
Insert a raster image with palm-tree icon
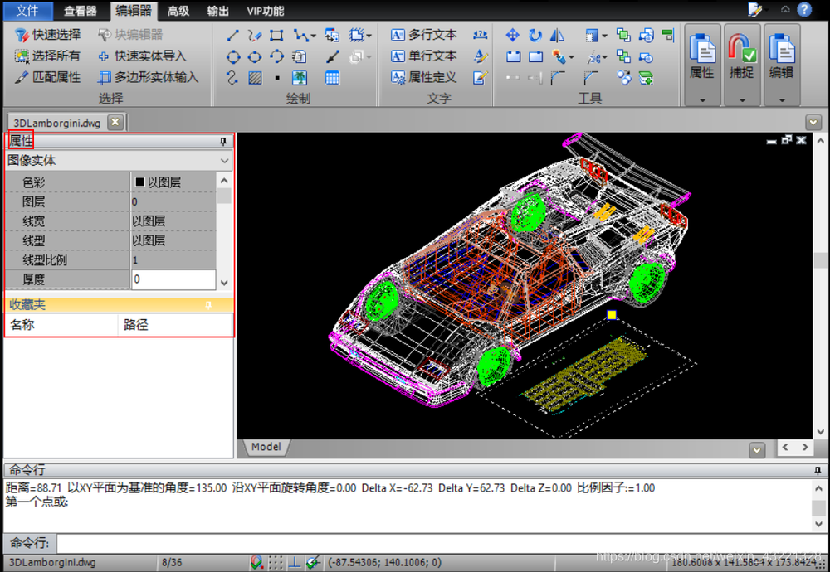[x=300, y=78]
